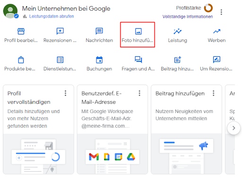Open the Fragen und Antworten chat icon
Viewport: 242px width, 181px height.
[x=138, y=60]
